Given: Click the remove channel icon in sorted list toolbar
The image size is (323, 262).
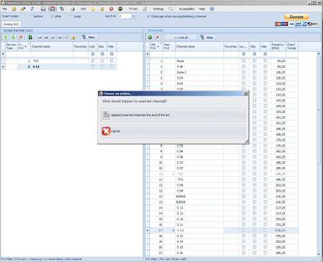Looking at the screenshot, I should pos(21,37).
